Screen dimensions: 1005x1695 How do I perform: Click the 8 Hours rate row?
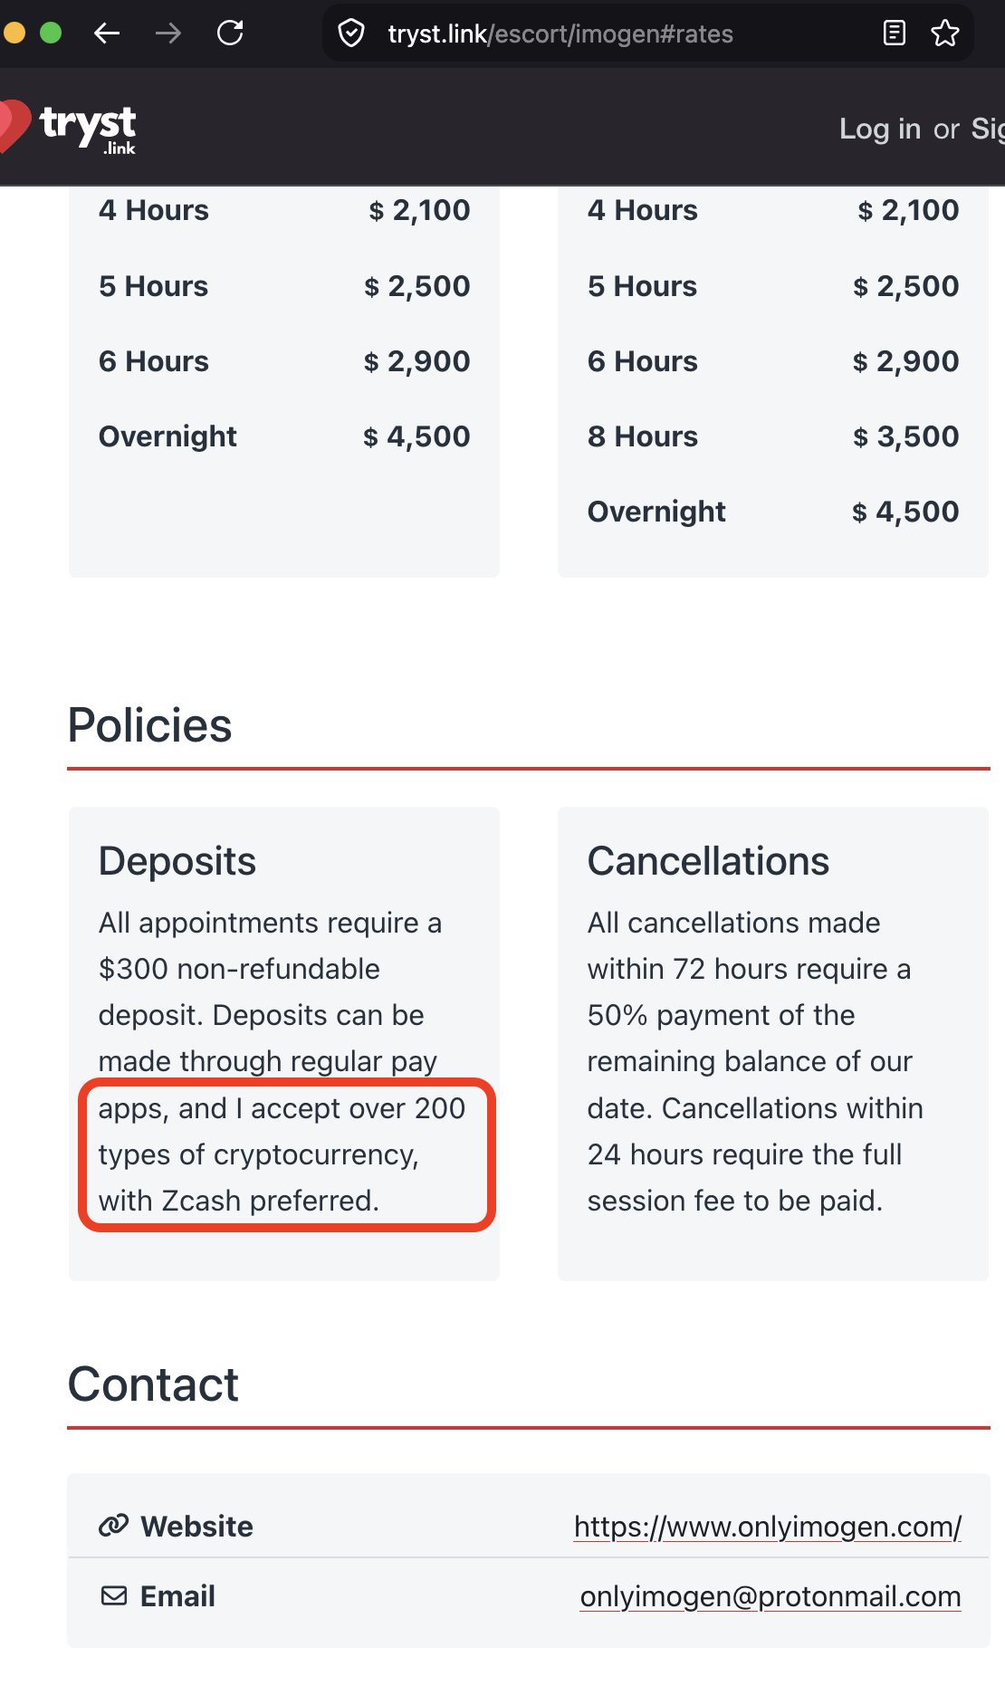(x=773, y=436)
